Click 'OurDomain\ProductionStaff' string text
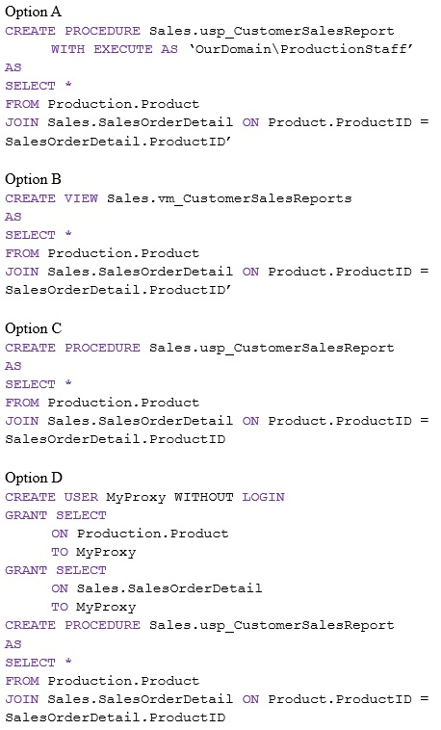Image resolution: width=441 pixels, height=730 pixels. click(300, 49)
